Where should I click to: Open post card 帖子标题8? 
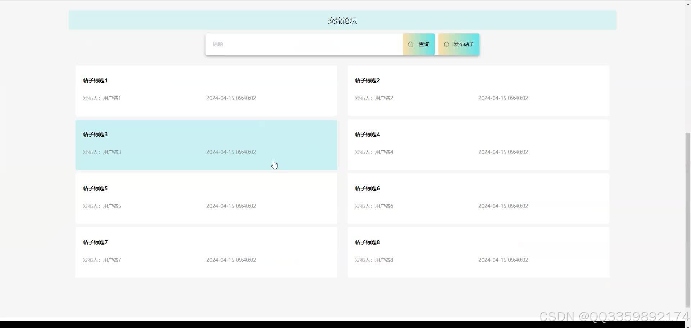pyautogui.click(x=478, y=252)
